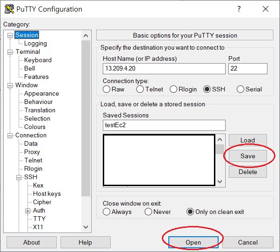Click the About button
Screen dimensions: 280x252
[32, 242]
